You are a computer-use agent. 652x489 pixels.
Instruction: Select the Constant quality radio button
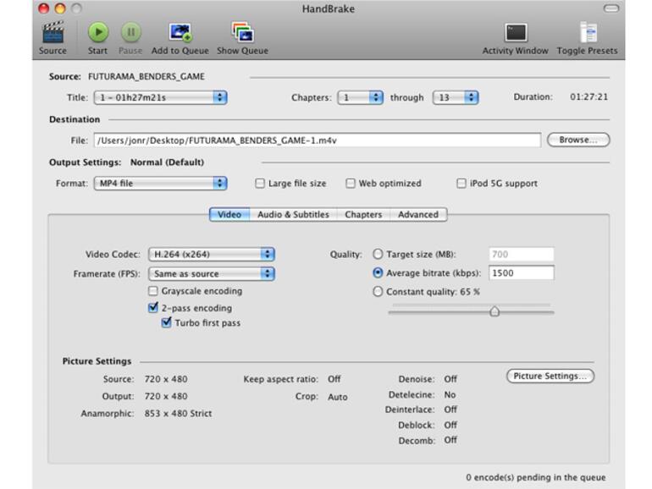378,292
